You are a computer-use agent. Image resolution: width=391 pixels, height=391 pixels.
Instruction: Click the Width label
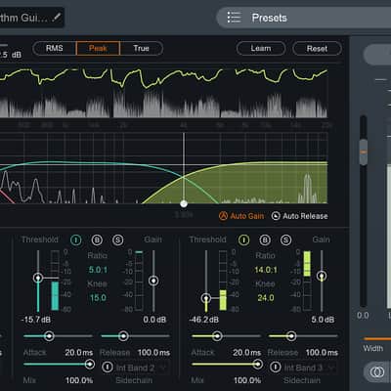(x=373, y=348)
